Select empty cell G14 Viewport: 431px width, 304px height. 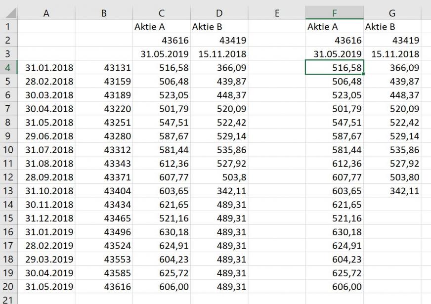click(392, 205)
